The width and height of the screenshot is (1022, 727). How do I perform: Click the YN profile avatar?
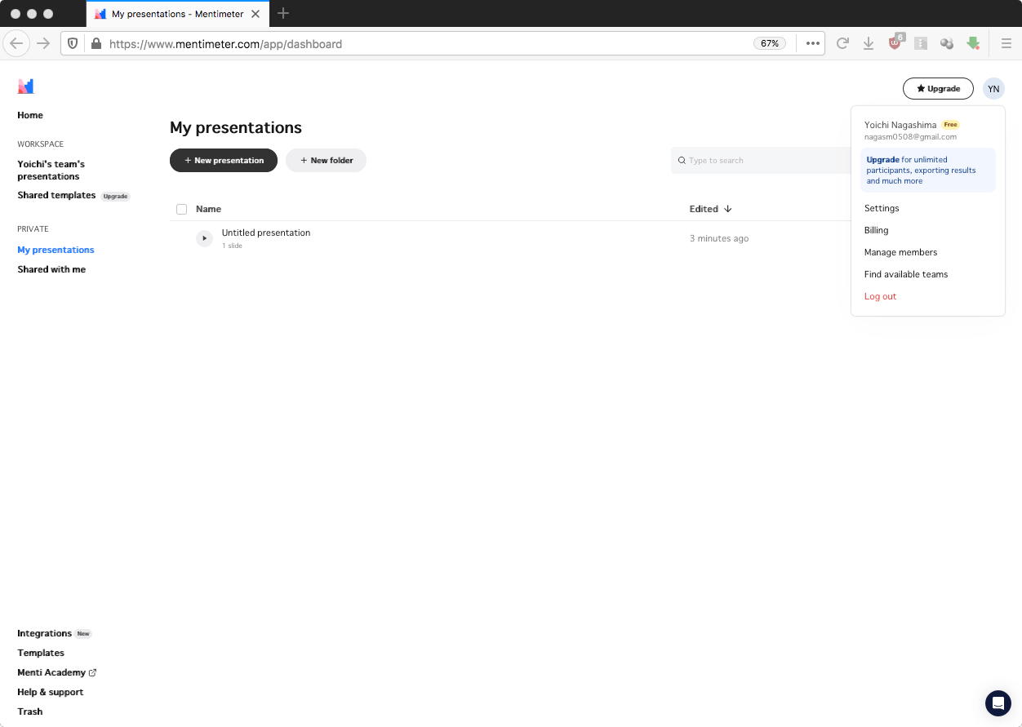pyautogui.click(x=993, y=89)
